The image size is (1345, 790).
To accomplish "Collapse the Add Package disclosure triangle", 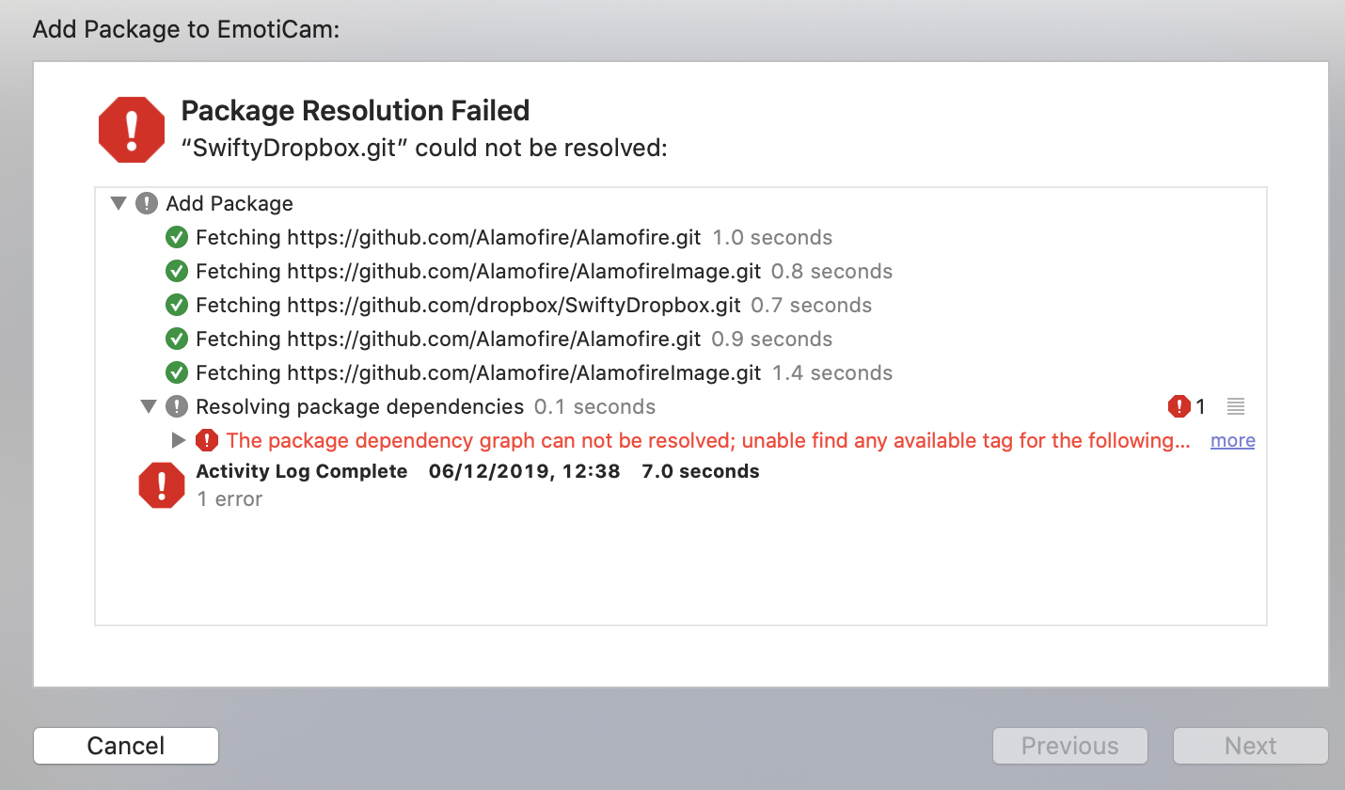I will point(119,203).
